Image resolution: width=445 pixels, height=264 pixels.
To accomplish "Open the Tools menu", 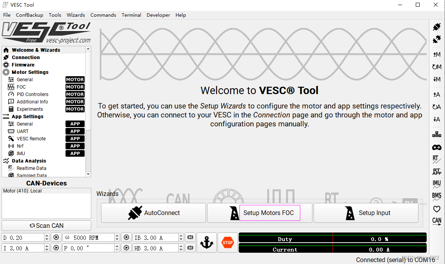I will click(55, 15).
